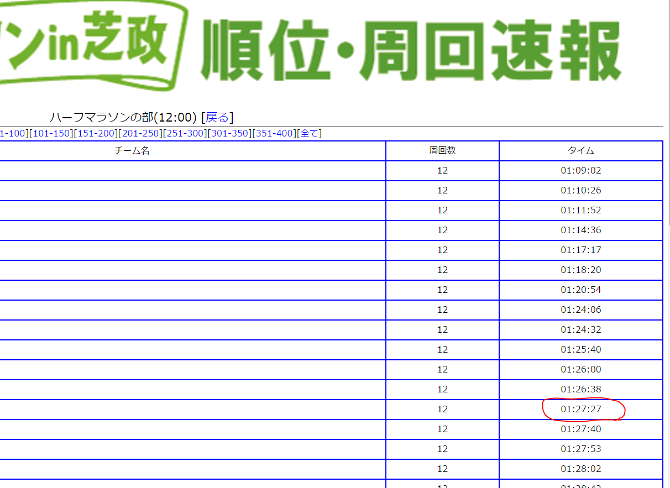Open the 101-150 ranking page link
Viewport: 670px width, 488px height.
point(51,134)
